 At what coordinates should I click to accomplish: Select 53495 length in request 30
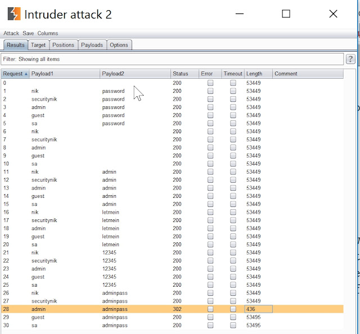(x=254, y=325)
